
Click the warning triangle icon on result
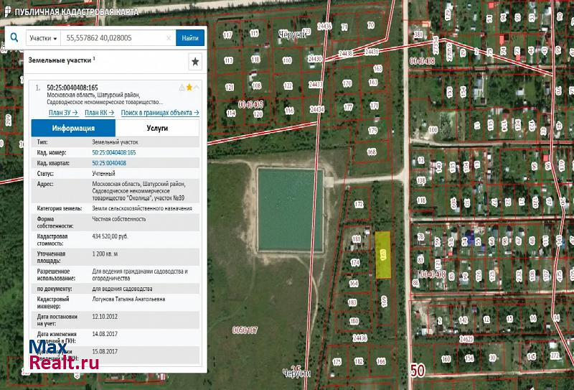tap(182, 87)
